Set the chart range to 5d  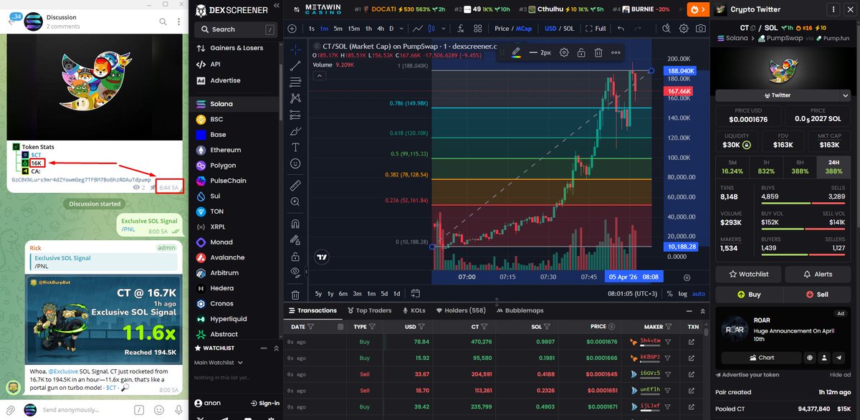tap(383, 293)
